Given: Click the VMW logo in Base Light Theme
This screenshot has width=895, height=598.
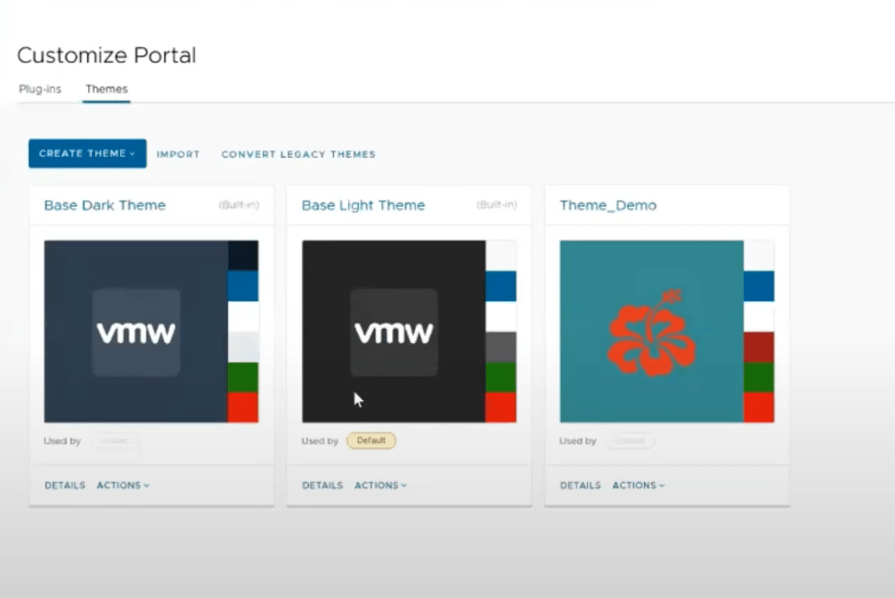Looking at the screenshot, I should coord(394,332).
